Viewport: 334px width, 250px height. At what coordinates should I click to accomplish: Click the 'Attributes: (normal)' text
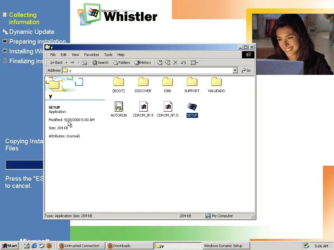tap(64, 136)
